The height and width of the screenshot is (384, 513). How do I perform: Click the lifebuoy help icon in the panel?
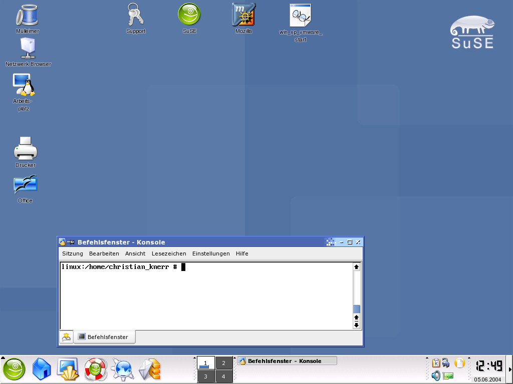(95, 370)
